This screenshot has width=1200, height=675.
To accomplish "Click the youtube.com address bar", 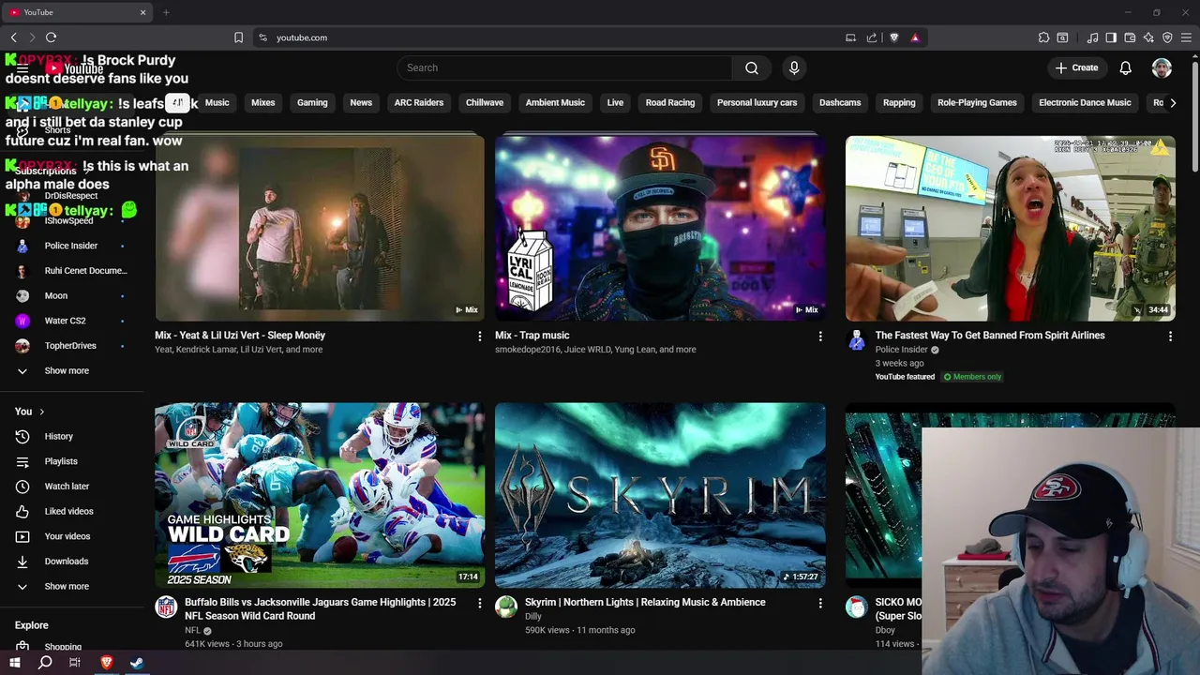I will point(553,37).
